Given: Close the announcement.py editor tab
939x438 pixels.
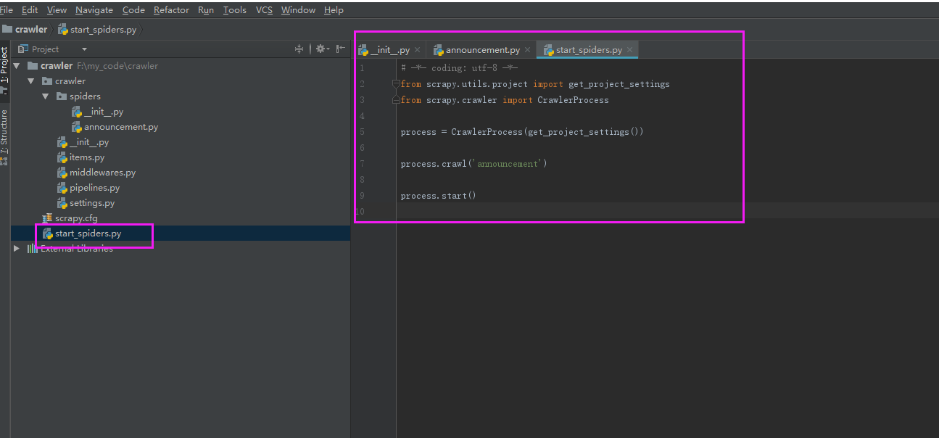Looking at the screenshot, I should [x=527, y=50].
